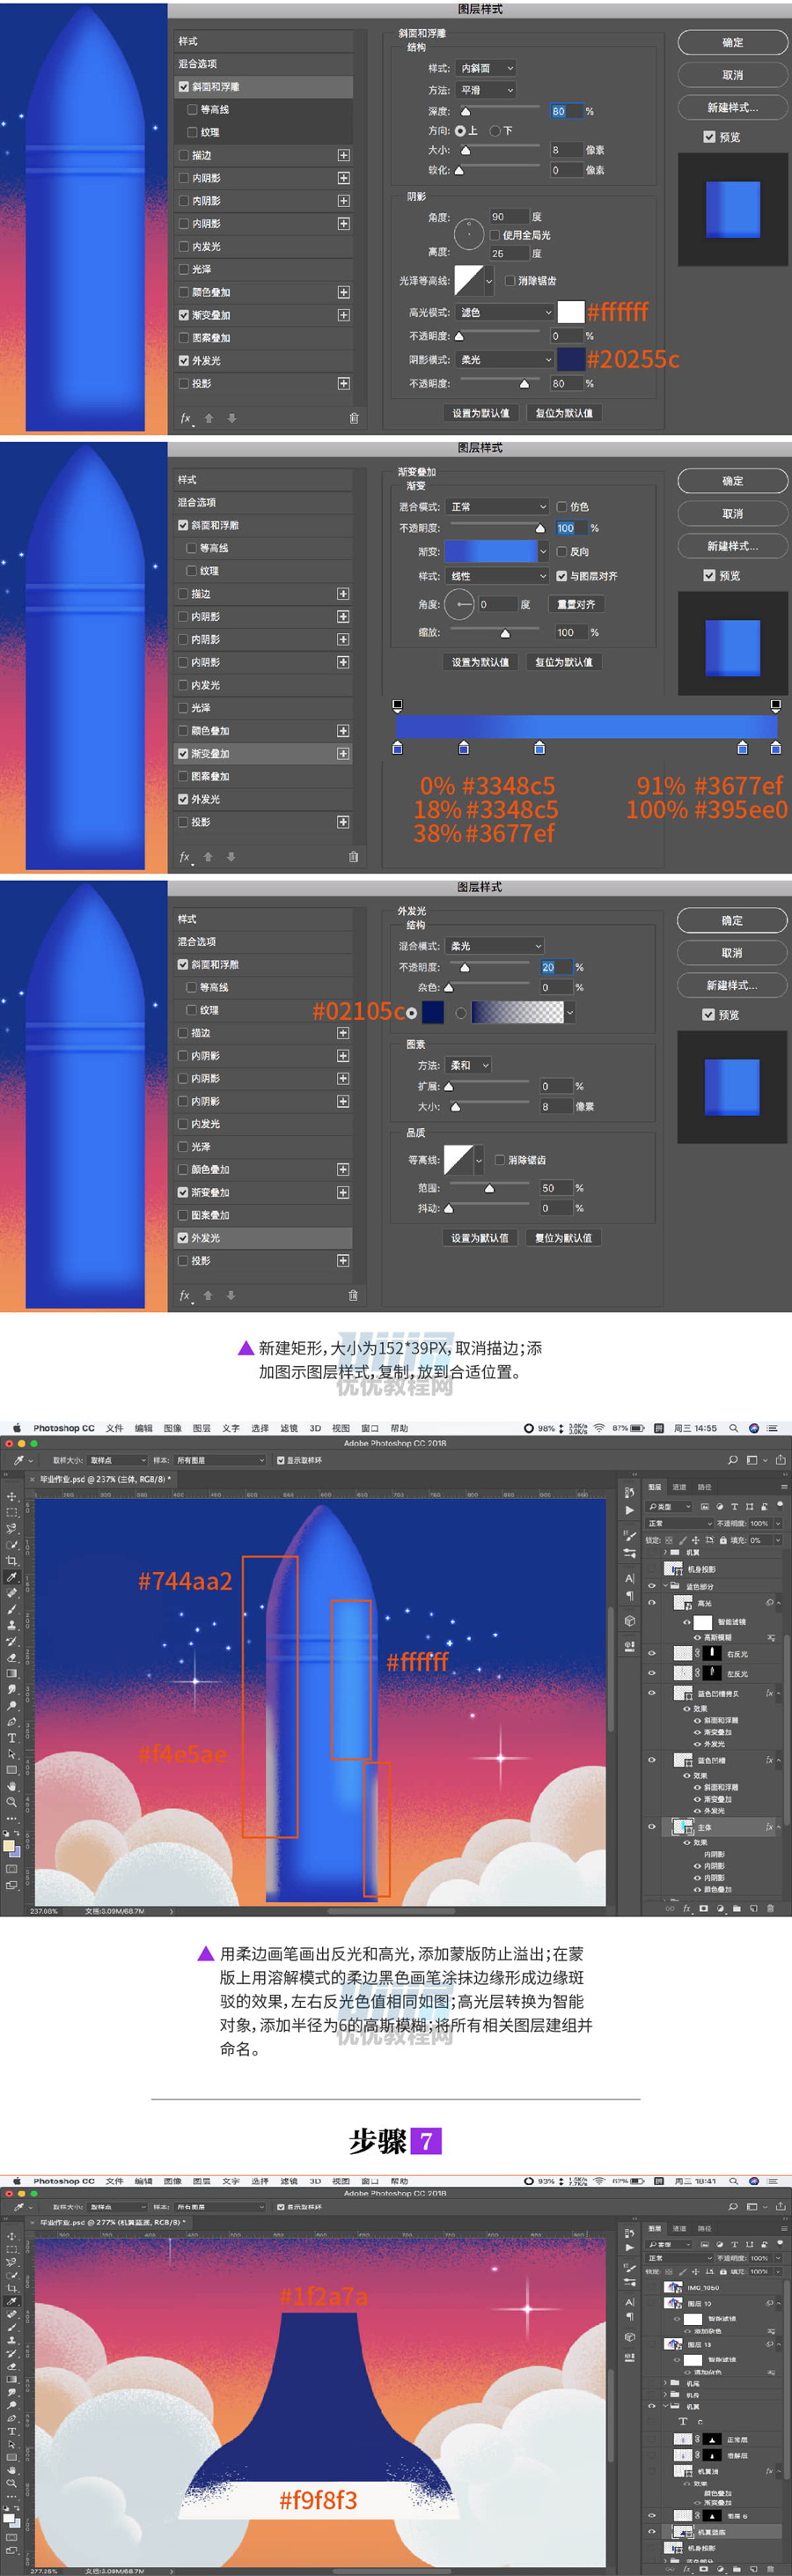Enable 等高线 checkbox in the bevel settings dialog
The image size is (792, 2576).
[192, 110]
